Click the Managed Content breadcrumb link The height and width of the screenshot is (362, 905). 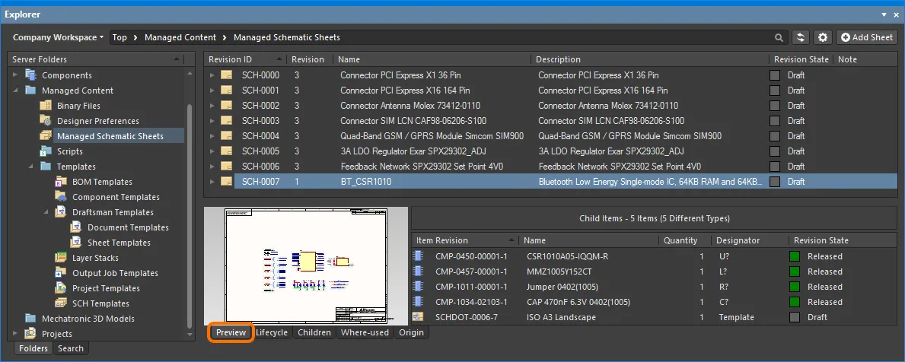[180, 37]
